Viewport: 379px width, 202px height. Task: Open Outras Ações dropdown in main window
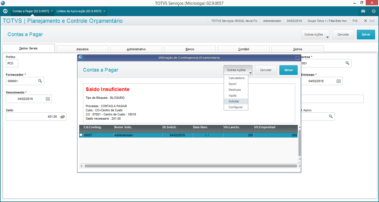point(315,34)
